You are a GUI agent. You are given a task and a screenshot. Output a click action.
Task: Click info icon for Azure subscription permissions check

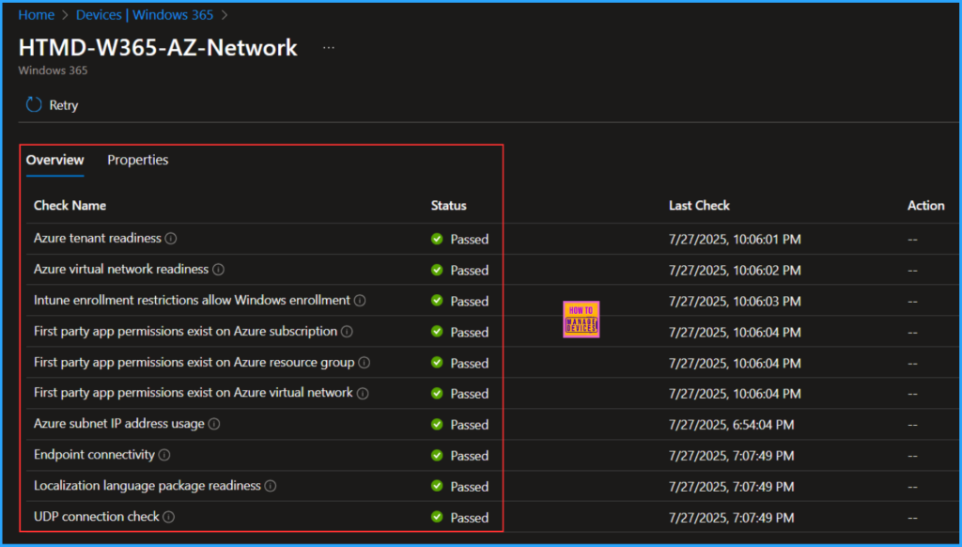coord(348,332)
